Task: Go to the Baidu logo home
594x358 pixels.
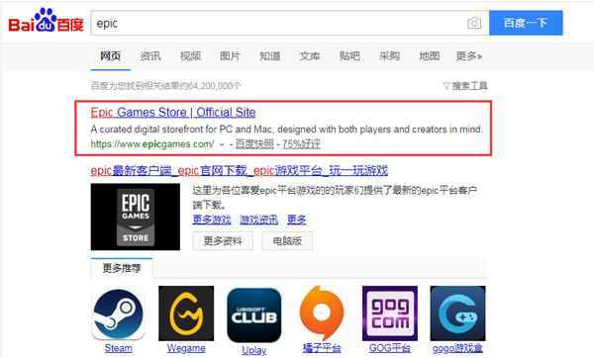Action: coord(46,21)
